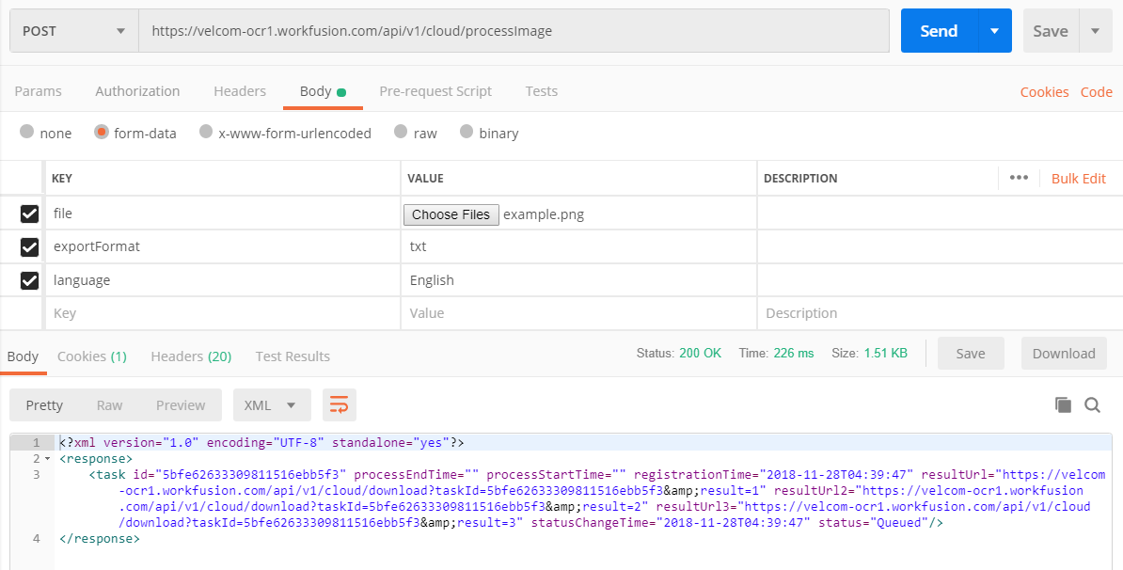Screen dimensions: 1123x570
Task: Uncheck the language parameter row
Action: pos(29,280)
